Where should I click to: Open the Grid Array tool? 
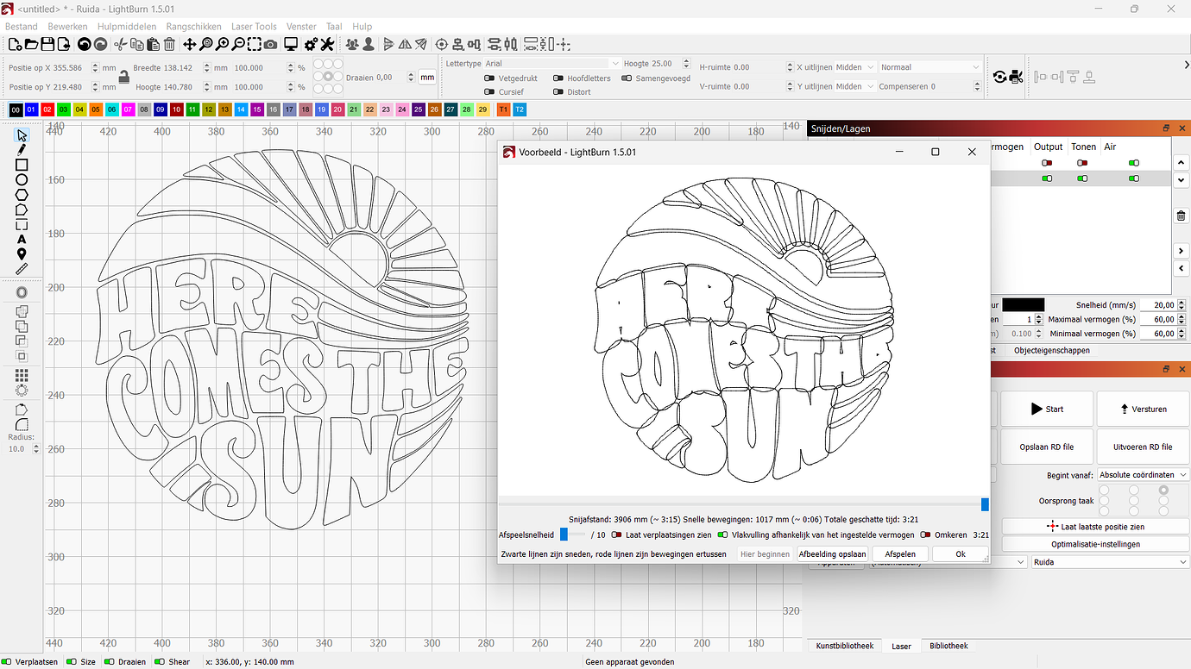pyautogui.click(x=22, y=375)
